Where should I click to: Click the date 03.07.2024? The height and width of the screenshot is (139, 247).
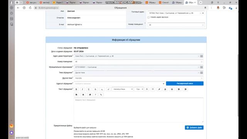(x=79, y=51)
